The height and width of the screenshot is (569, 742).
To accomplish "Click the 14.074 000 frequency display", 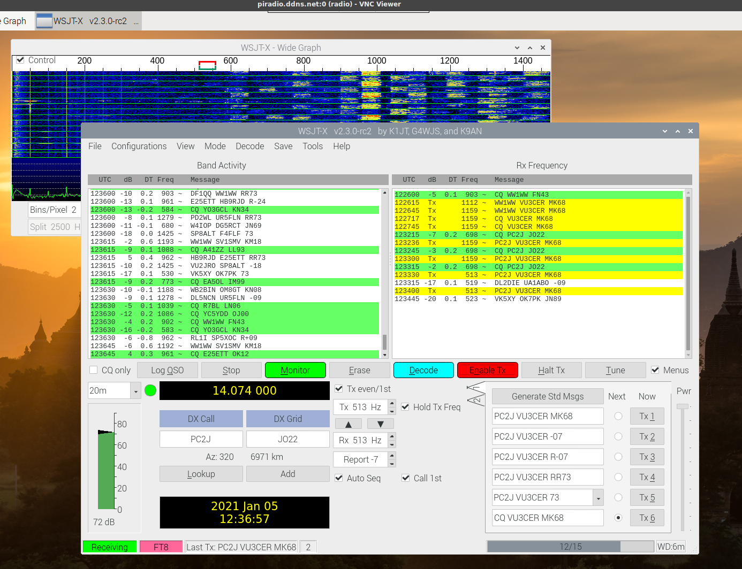I will [x=245, y=391].
